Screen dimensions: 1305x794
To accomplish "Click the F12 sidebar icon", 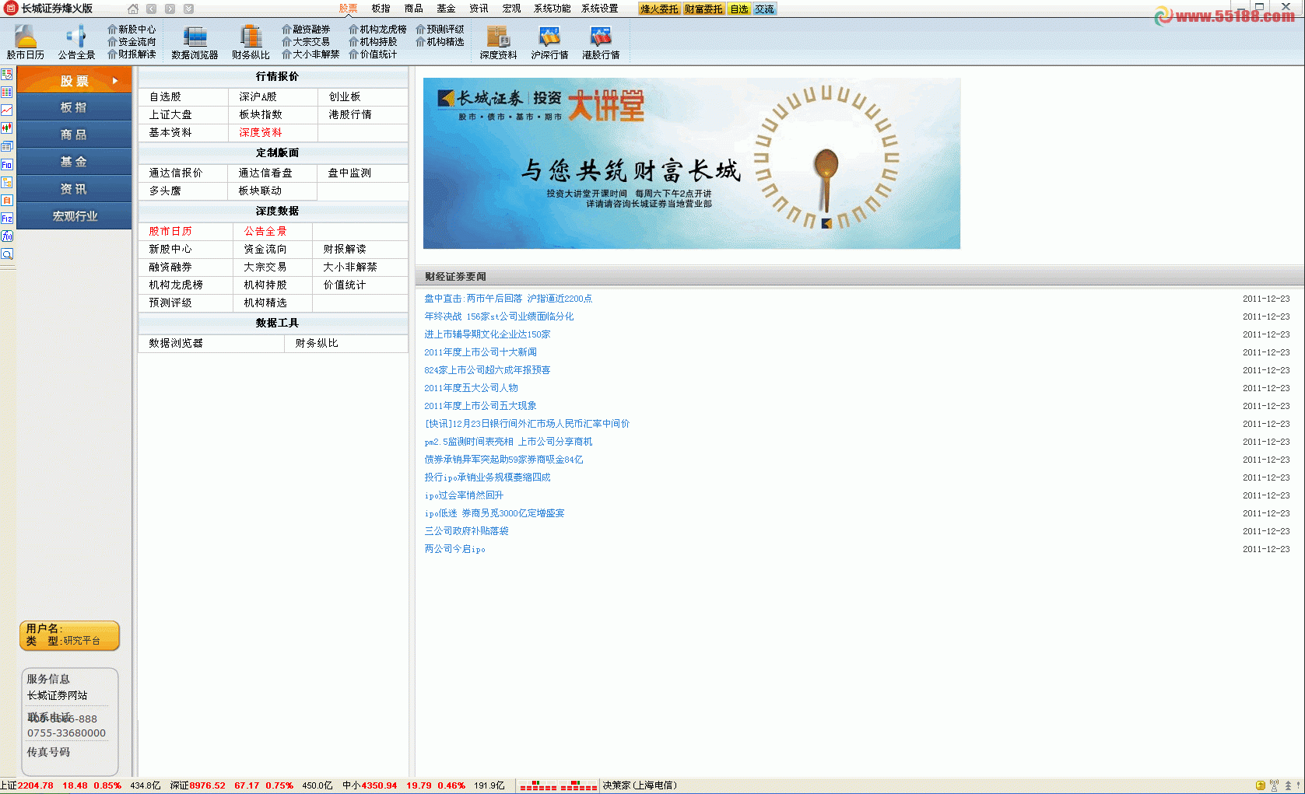I will (7, 219).
